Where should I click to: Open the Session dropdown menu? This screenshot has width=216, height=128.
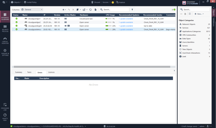[106, 2]
